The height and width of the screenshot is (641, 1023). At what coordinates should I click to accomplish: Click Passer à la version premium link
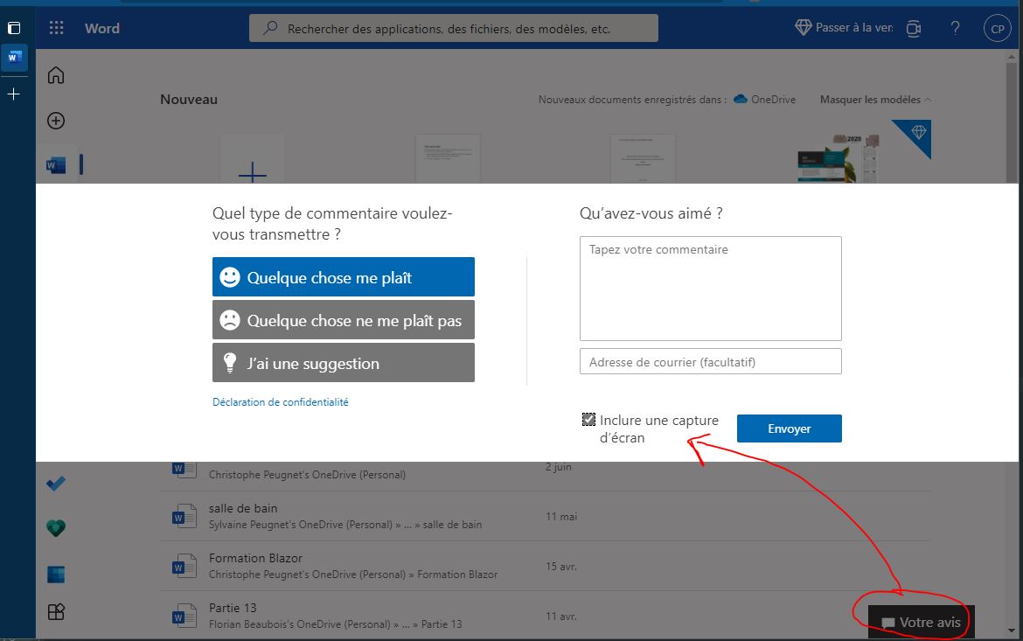(853, 27)
